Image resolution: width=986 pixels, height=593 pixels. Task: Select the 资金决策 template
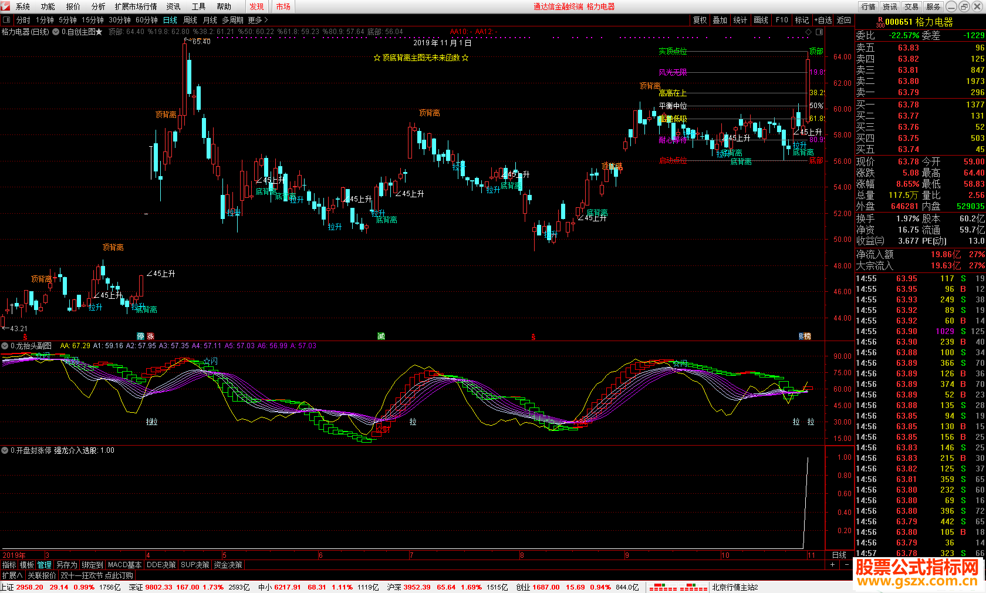[x=228, y=565]
